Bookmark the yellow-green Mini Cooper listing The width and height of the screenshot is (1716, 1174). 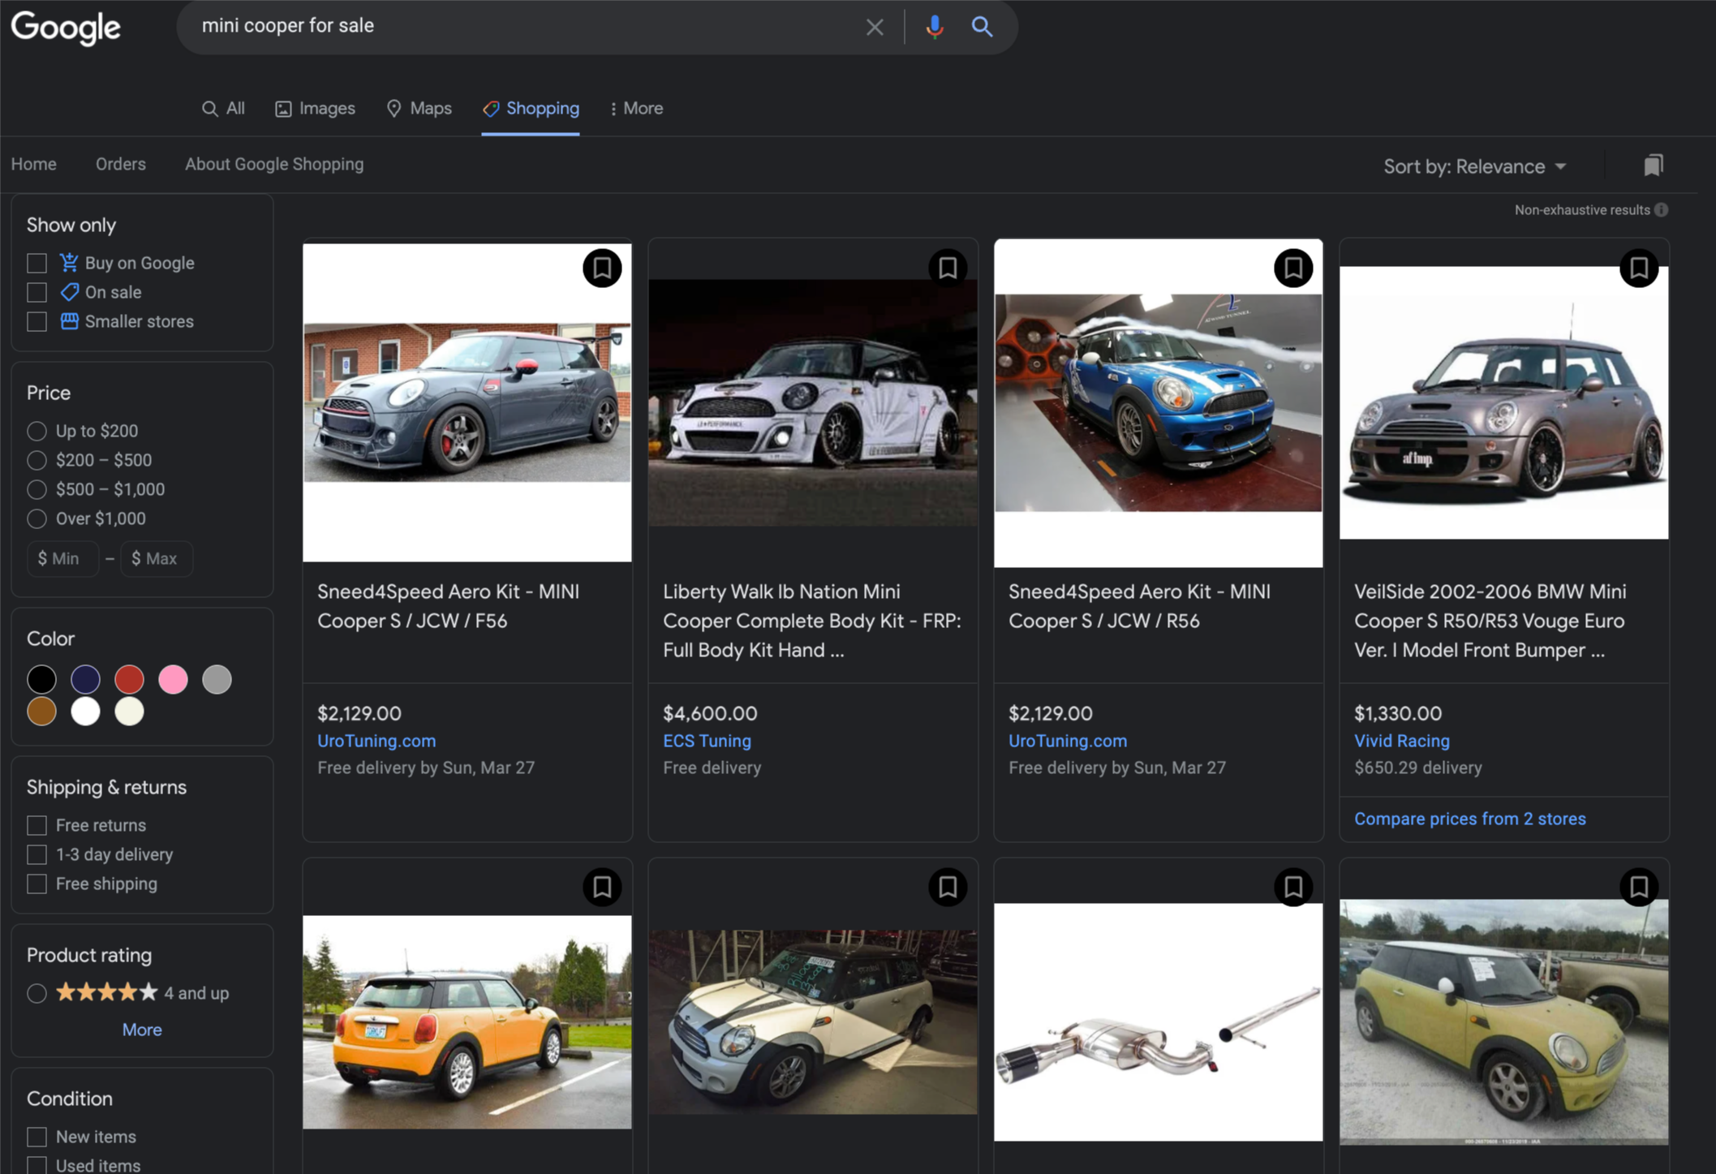click(1639, 887)
